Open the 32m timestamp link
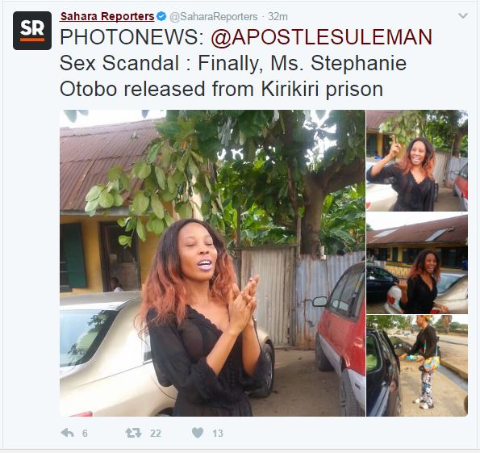Image resolution: width=480 pixels, height=453 pixels. (278, 16)
